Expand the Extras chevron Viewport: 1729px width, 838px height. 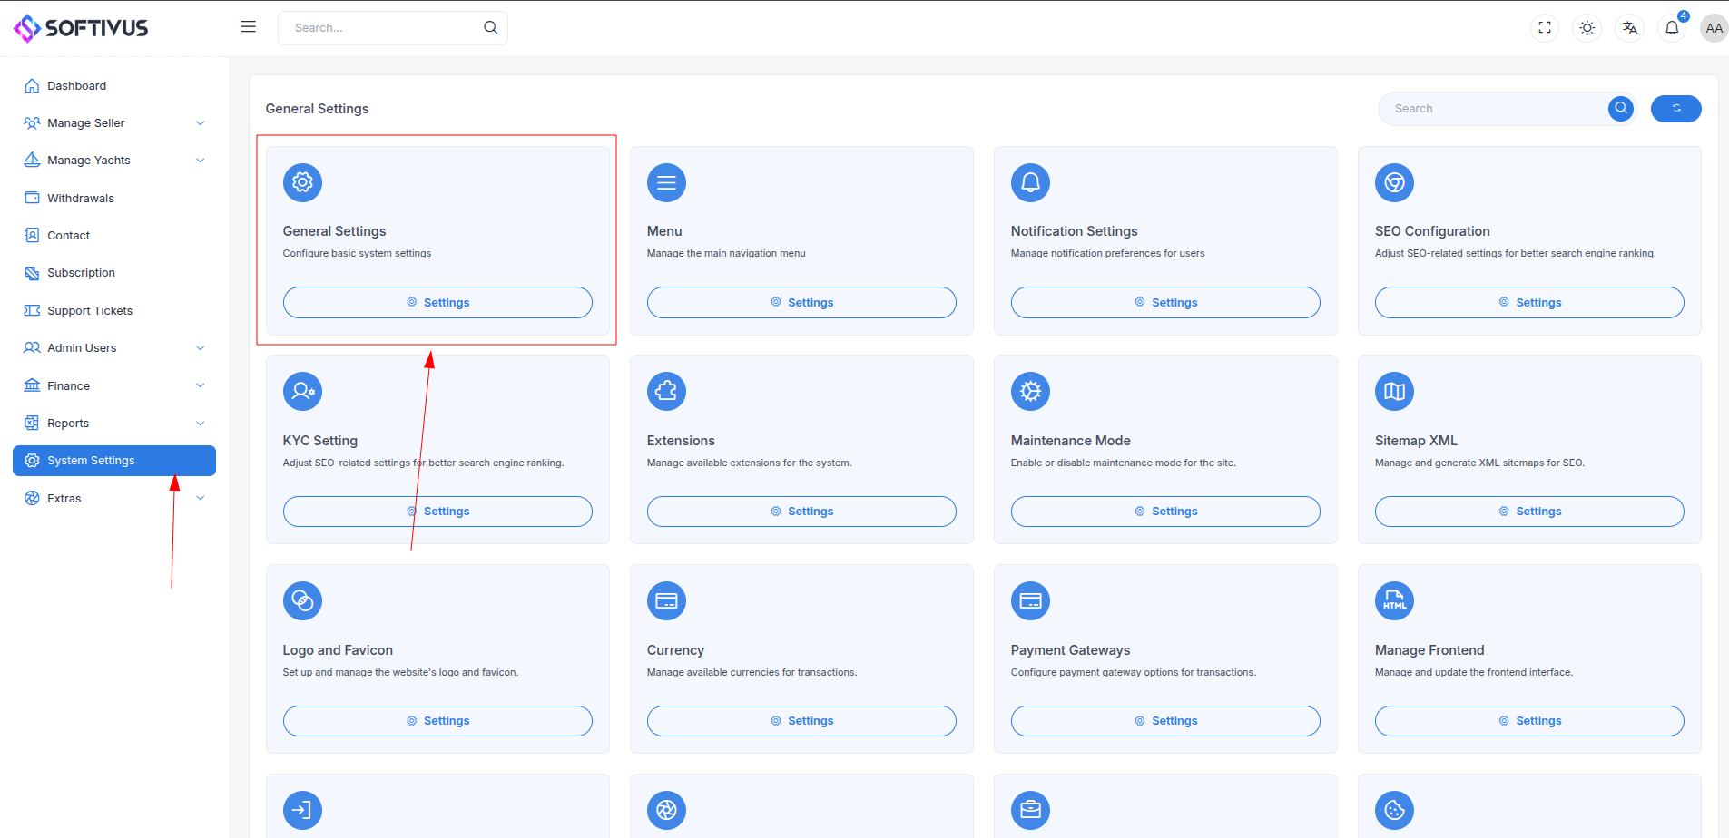[201, 498]
